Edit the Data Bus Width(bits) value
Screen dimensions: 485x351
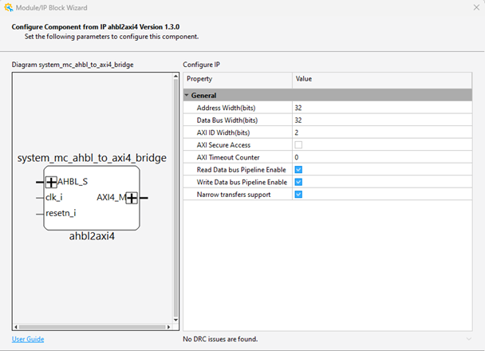point(382,120)
